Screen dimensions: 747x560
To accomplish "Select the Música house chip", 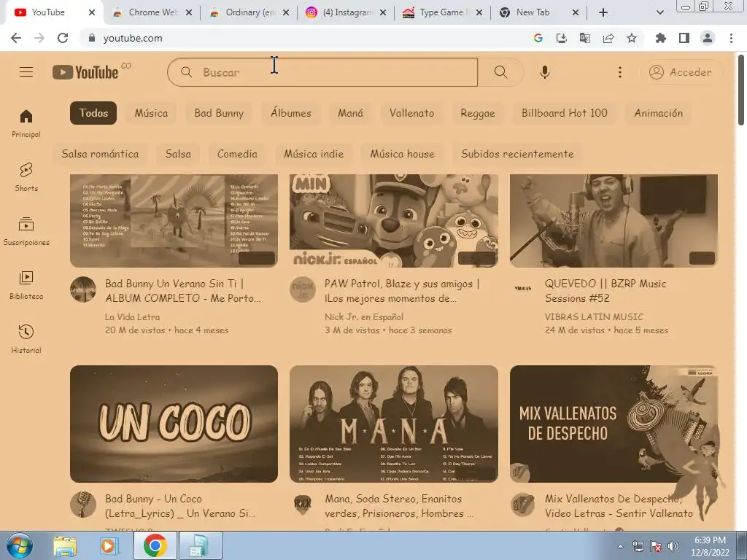I will pyautogui.click(x=402, y=154).
